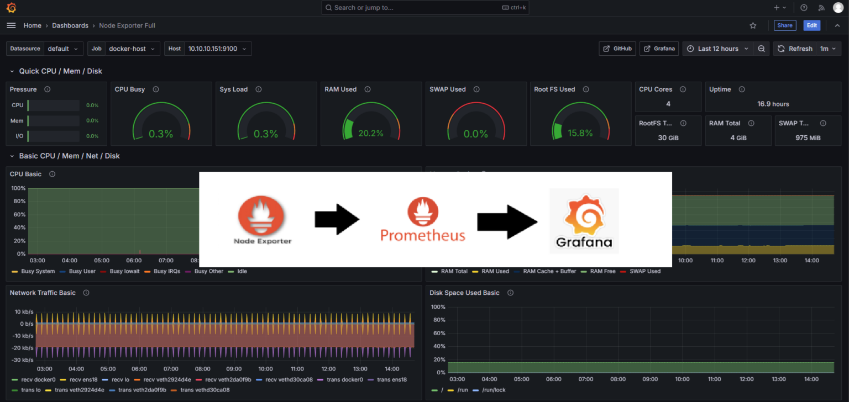Open the navigation hamburger menu
849x402 pixels.
[11, 25]
